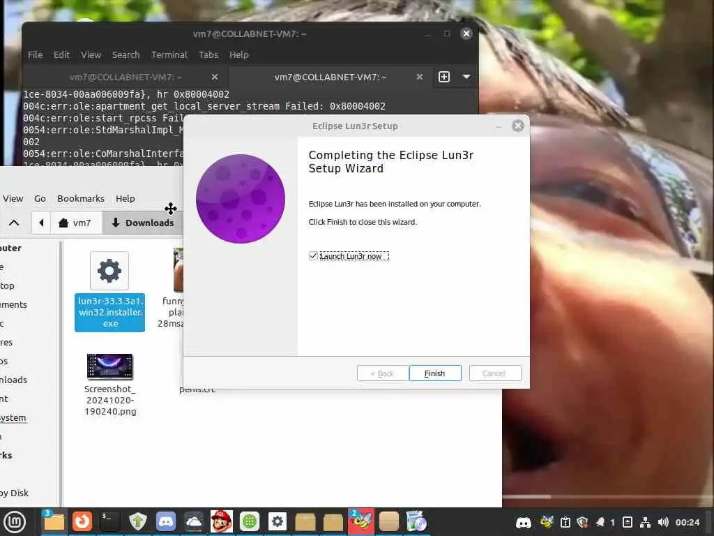
Task: Open the volume control tray icon
Action: click(663, 522)
